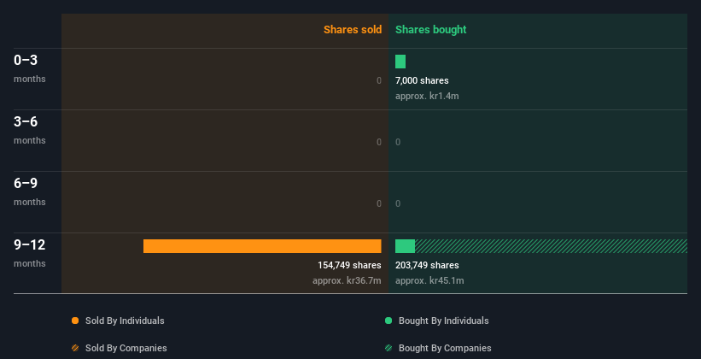Click the hatched green companies bought bar
The height and width of the screenshot is (359, 701).
click(x=551, y=246)
